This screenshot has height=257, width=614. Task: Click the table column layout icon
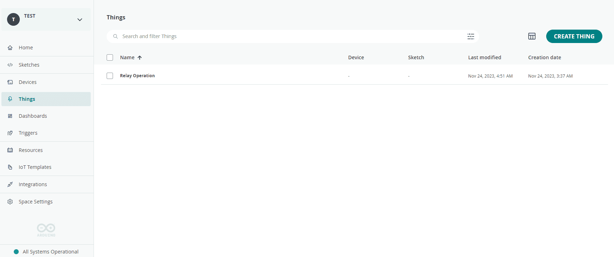click(532, 36)
